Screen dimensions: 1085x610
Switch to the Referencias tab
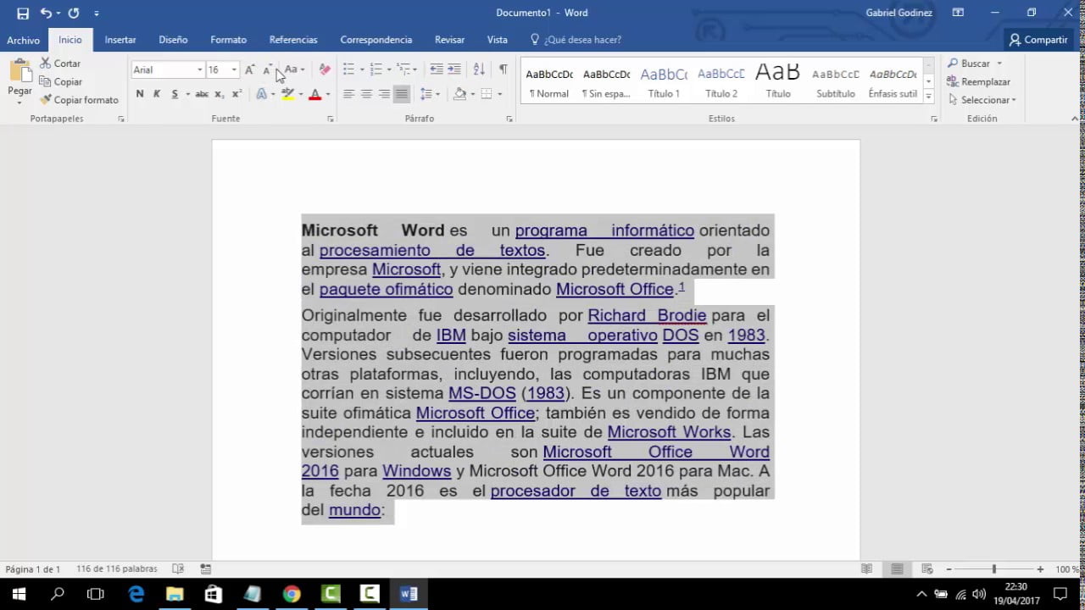[293, 40]
